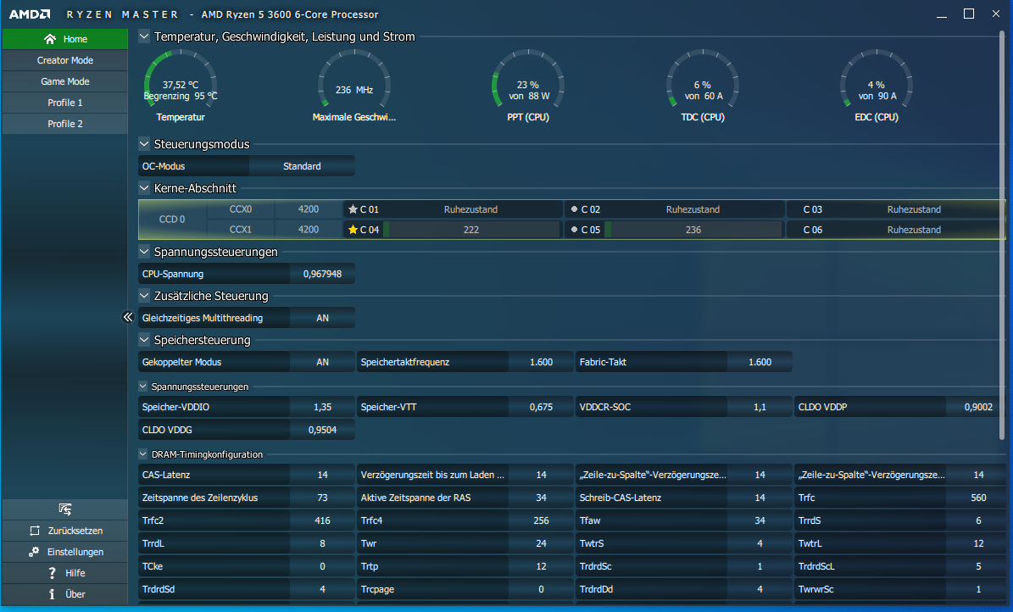Click the dot marker on core C 05
The width and height of the screenshot is (1013, 612).
click(x=575, y=230)
